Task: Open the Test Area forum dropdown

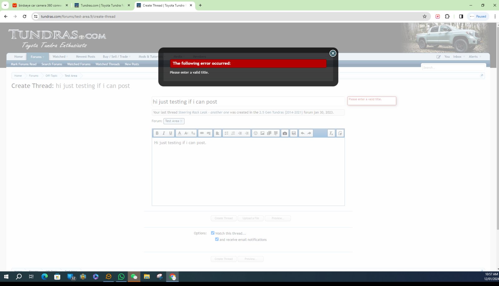Action: [x=174, y=121]
